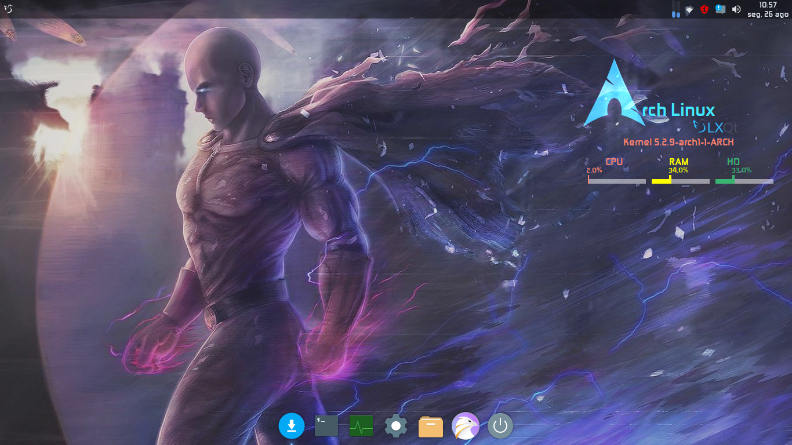792x445 pixels.
Task: Click the CPU usage bar widget
Action: pyautogui.click(x=616, y=181)
